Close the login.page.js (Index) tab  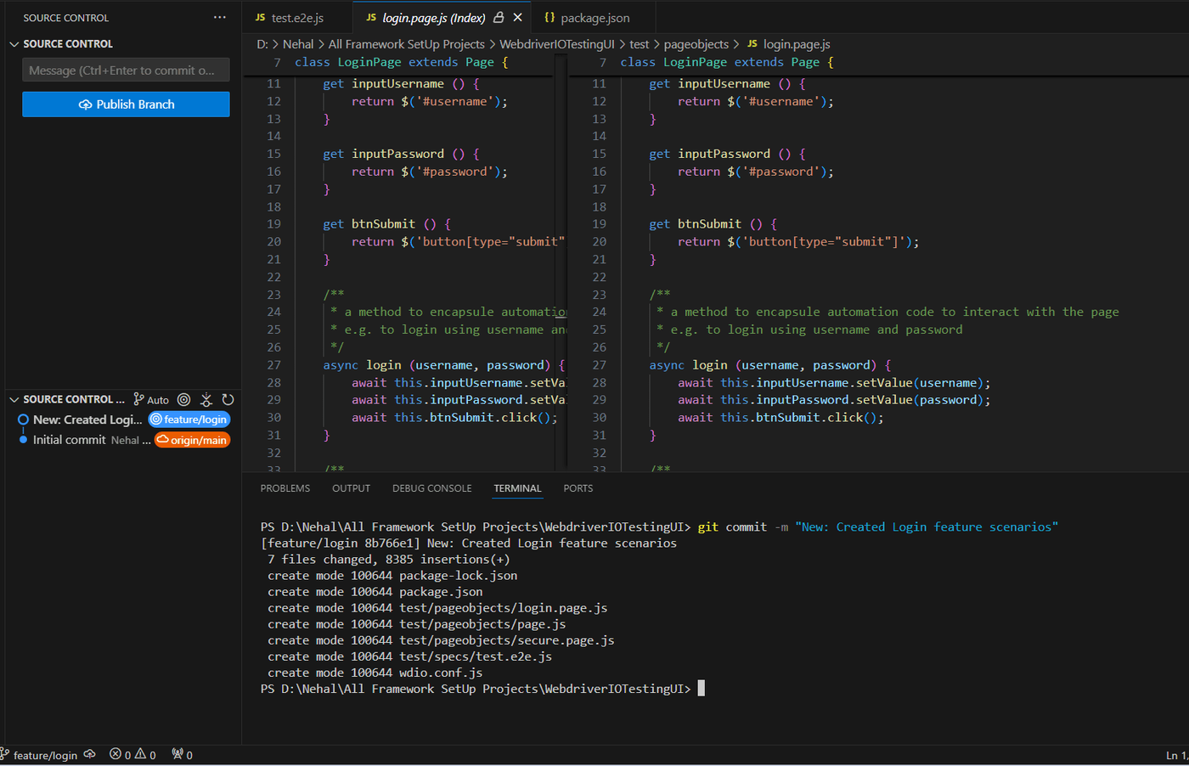click(x=517, y=17)
